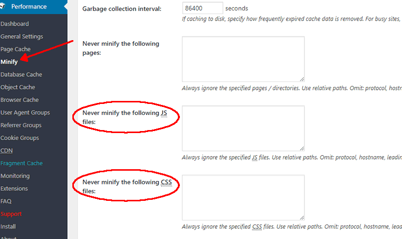This screenshot has width=402, height=239.
Task: Focus the garbage collection interval field
Action: 203,8
